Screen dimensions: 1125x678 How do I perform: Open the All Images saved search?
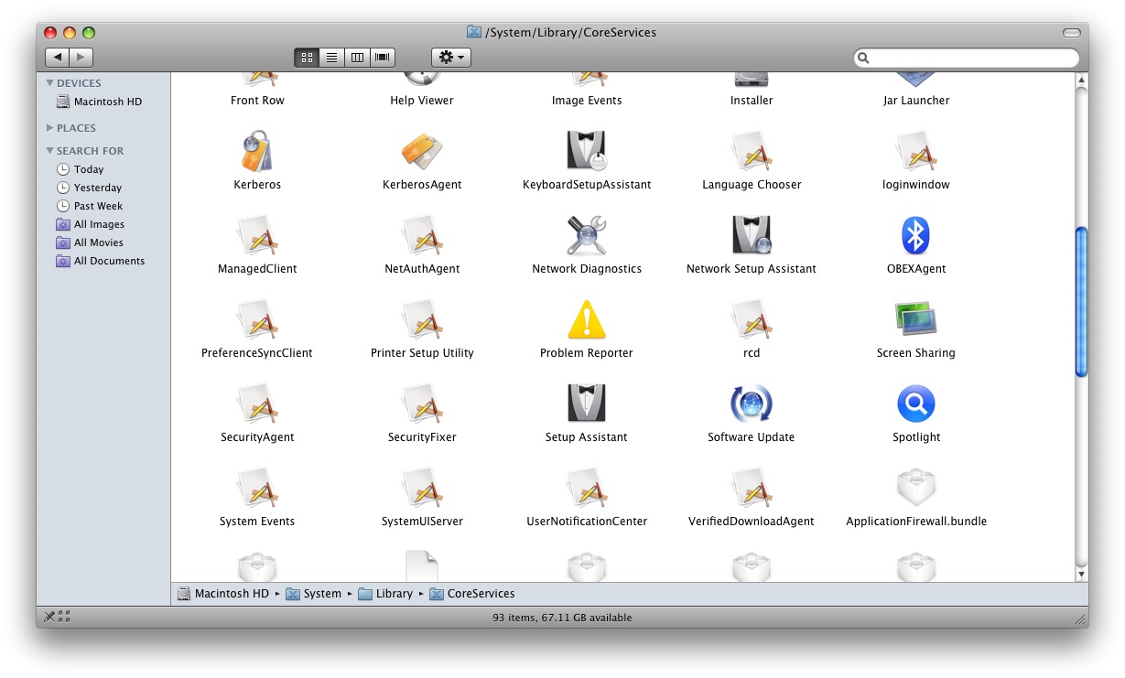[90, 224]
